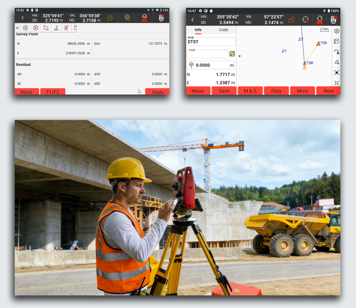Switch to the Info tab

point(198,30)
